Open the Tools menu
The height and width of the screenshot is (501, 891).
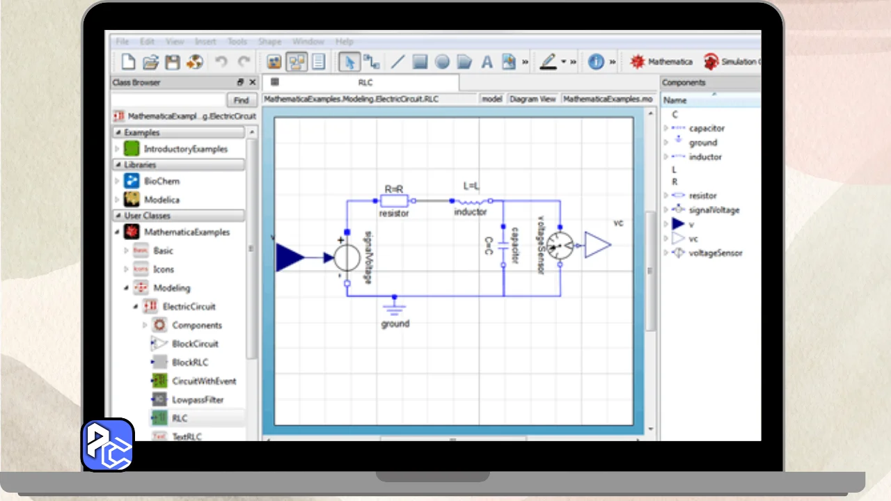(x=237, y=42)
